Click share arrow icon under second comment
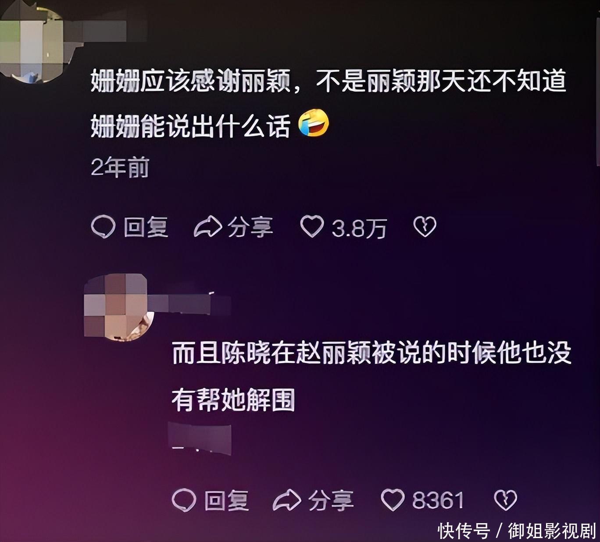This screenshot has width=600, height=542. tap(287, 500)
